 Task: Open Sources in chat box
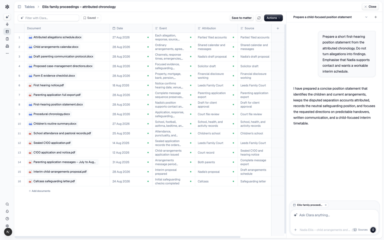click(360, 230)
